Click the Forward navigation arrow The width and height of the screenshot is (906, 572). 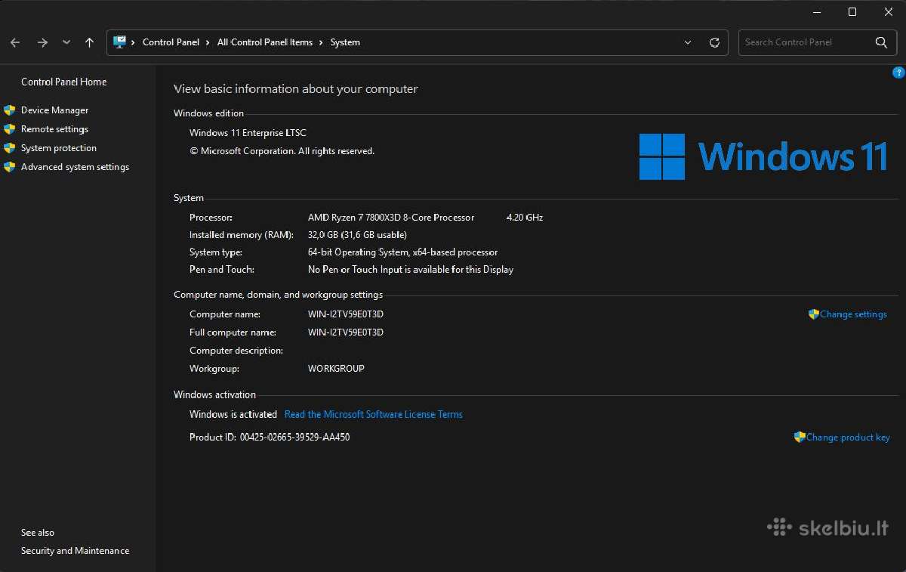click(x=42, y=43)
